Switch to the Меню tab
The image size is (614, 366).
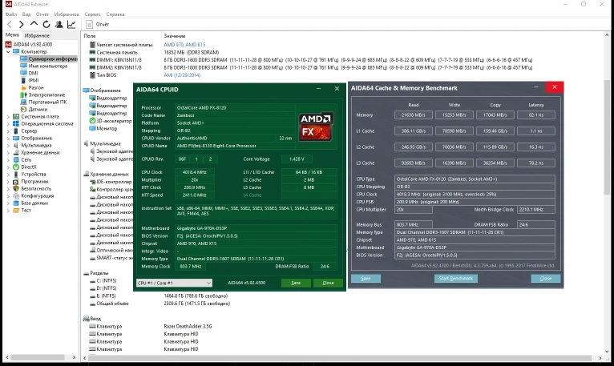(12, 35)
